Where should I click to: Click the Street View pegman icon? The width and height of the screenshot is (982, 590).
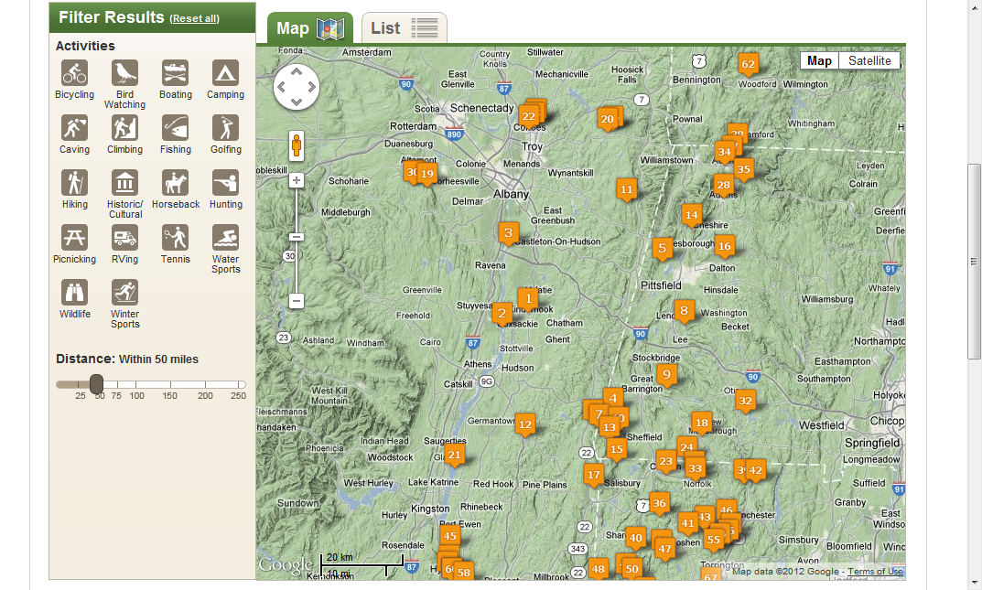coord(296,145)
